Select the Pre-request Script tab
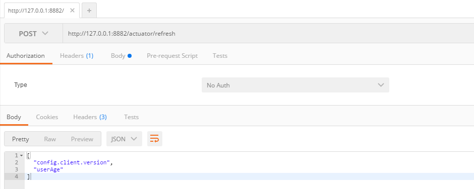 (172, 56)
